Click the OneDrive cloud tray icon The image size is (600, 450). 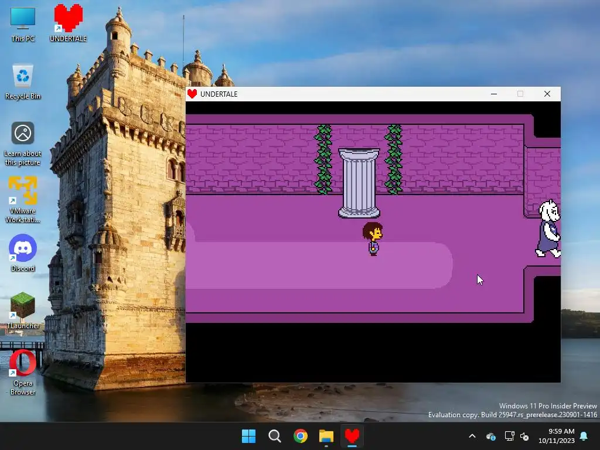pos(491,436)
